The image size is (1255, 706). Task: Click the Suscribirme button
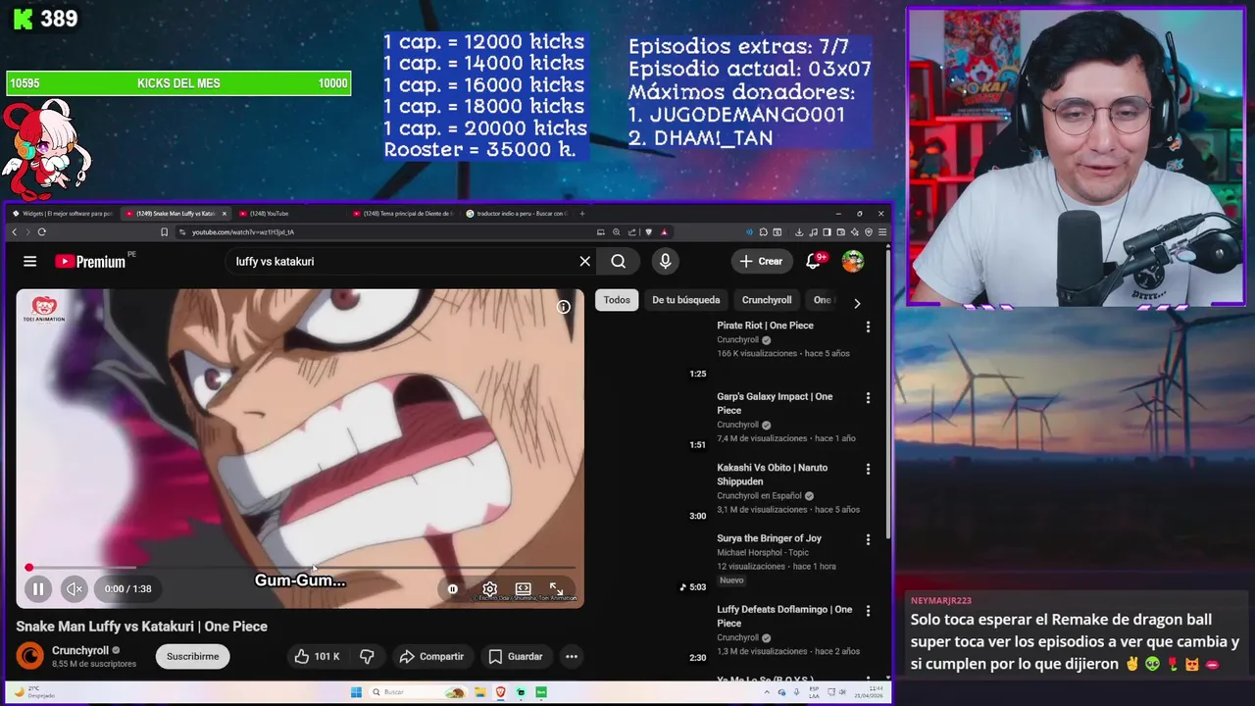pyautogui.click(x=192, y=656)
